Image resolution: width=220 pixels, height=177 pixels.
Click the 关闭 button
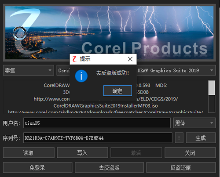click(190, 153)
